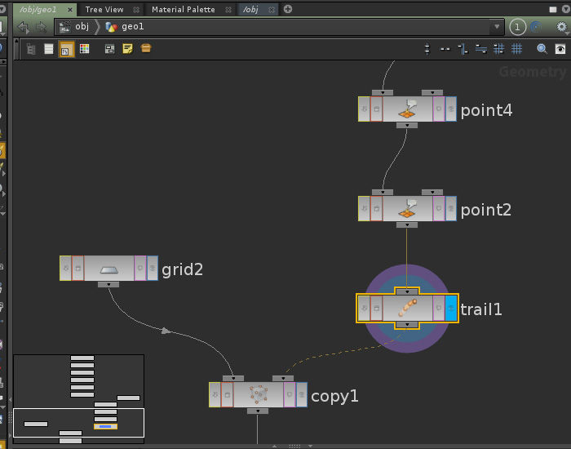The height and width of the screenshot is (449, 571).
Task: Toggle the display flag on trail1
Action: click(451, 309)
